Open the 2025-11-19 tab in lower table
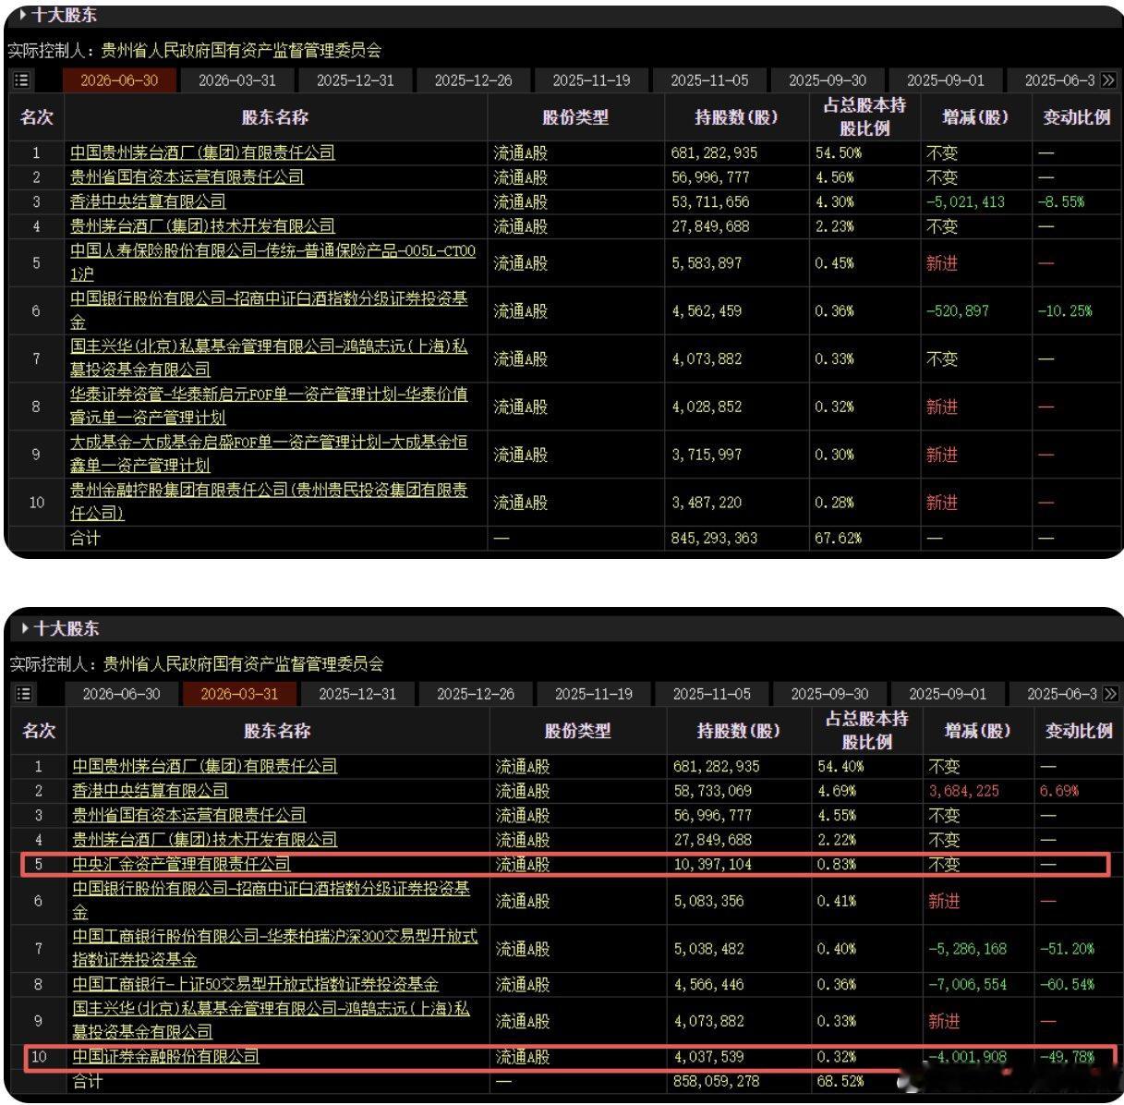Viewport: 1124px width, 1105px height. point(594,694)
